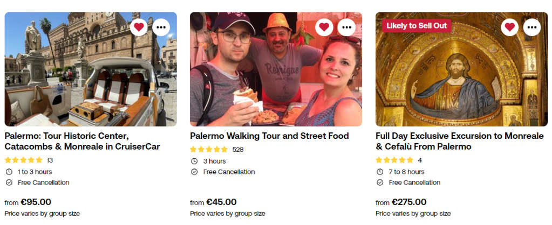552x225 pixels.
Task: Click the Free Cancellation checkmark on CruiserCar tour
Action: point(9,182)
